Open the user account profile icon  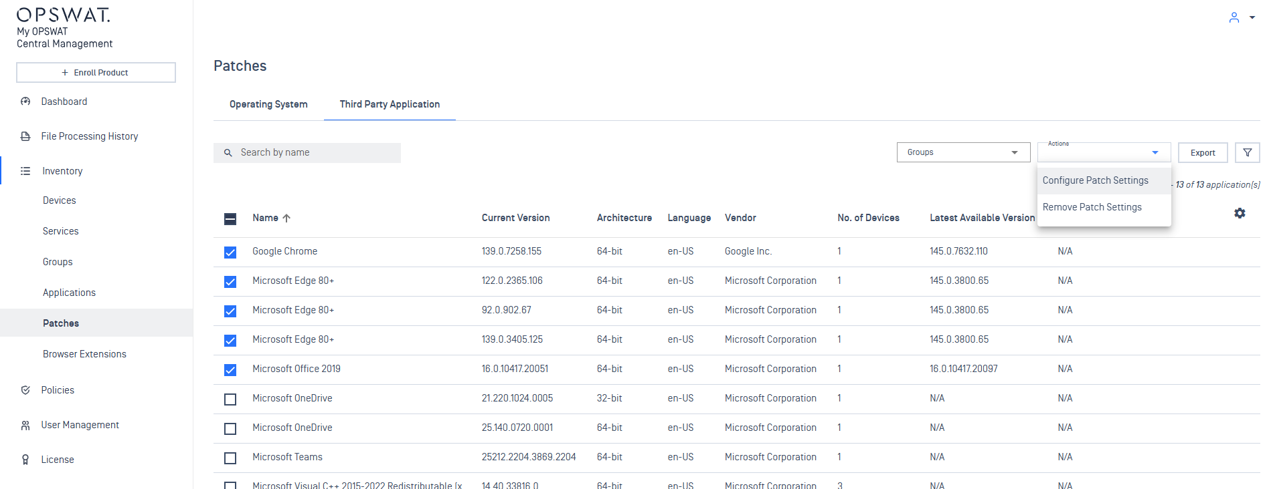(1234, 18)
